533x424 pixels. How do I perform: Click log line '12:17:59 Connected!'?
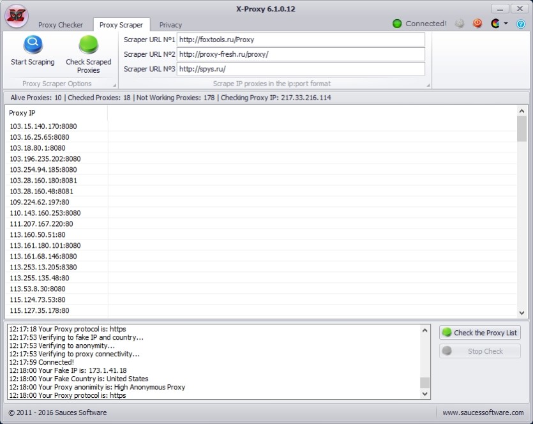41,362
